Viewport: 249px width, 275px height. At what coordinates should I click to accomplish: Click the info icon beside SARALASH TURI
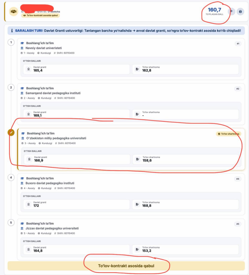(x=12, y=31)
